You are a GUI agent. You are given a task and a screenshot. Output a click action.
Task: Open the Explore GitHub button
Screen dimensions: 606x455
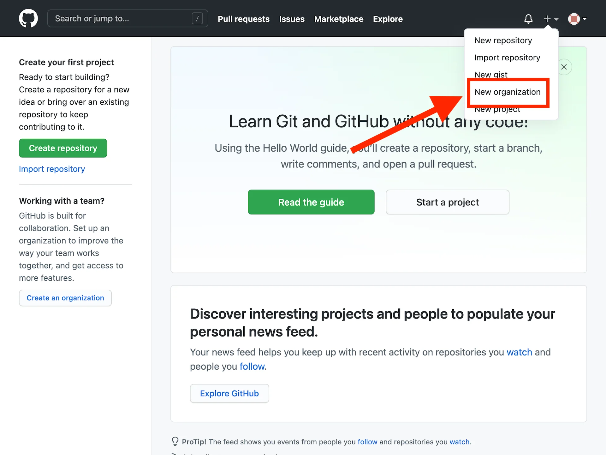229,393
